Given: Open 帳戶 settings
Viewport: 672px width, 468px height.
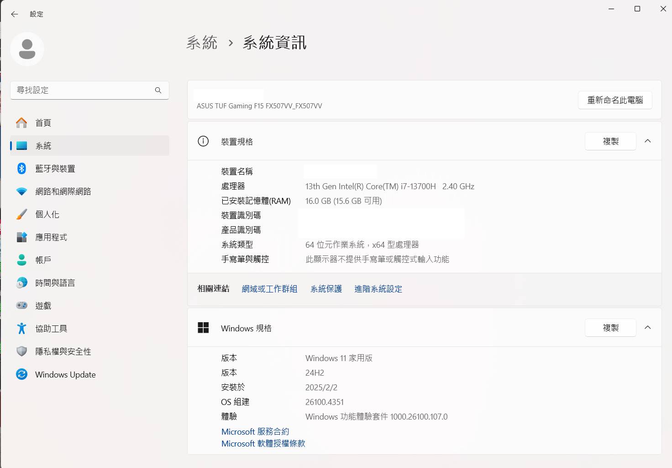Looking at the screenshot, I should [x=89, y=260].
